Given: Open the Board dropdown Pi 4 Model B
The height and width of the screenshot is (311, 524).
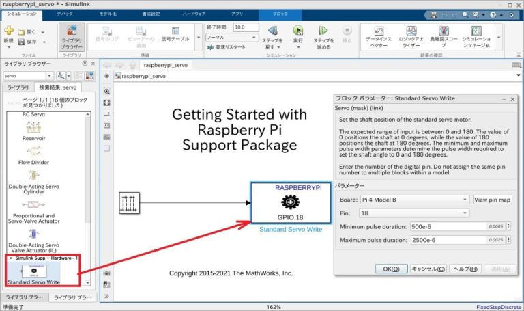Looking at the screenshot, I should click(415, 200).
